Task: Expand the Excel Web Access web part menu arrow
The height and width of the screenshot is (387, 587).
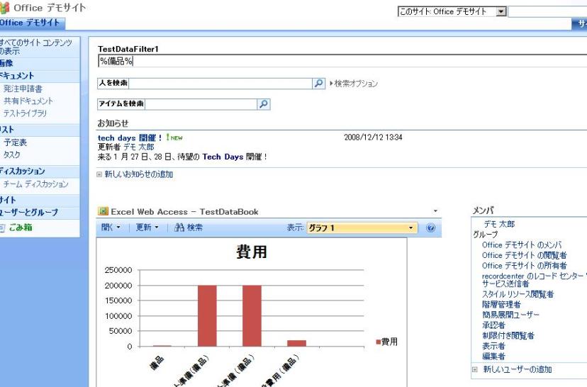Action: (x=435, y=211)
